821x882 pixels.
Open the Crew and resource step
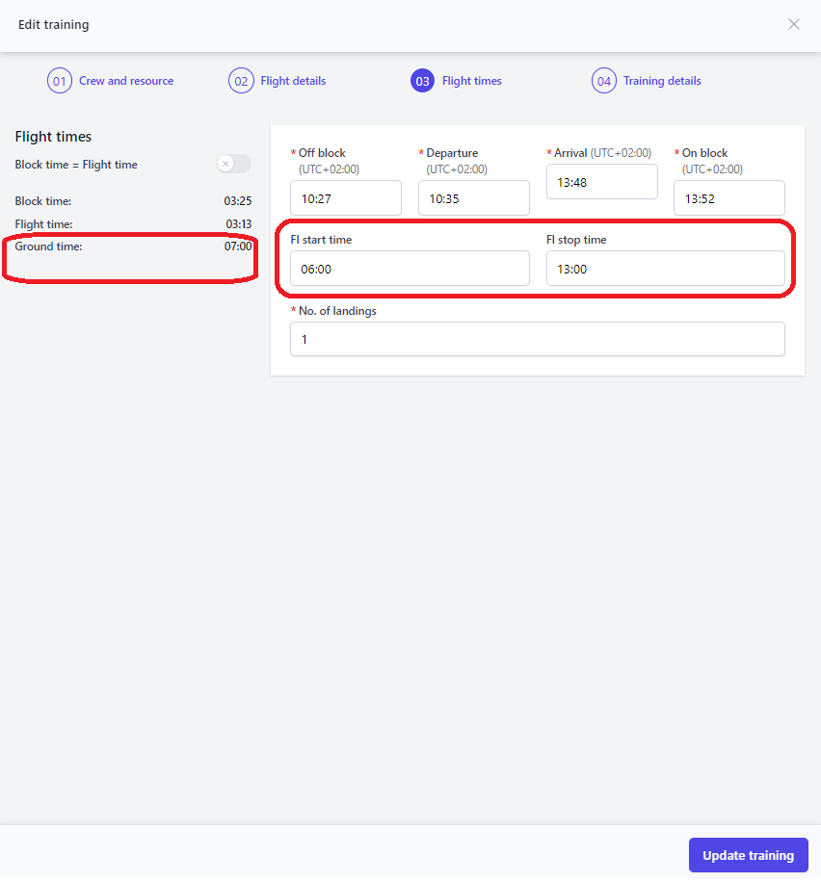pos(126,81)
